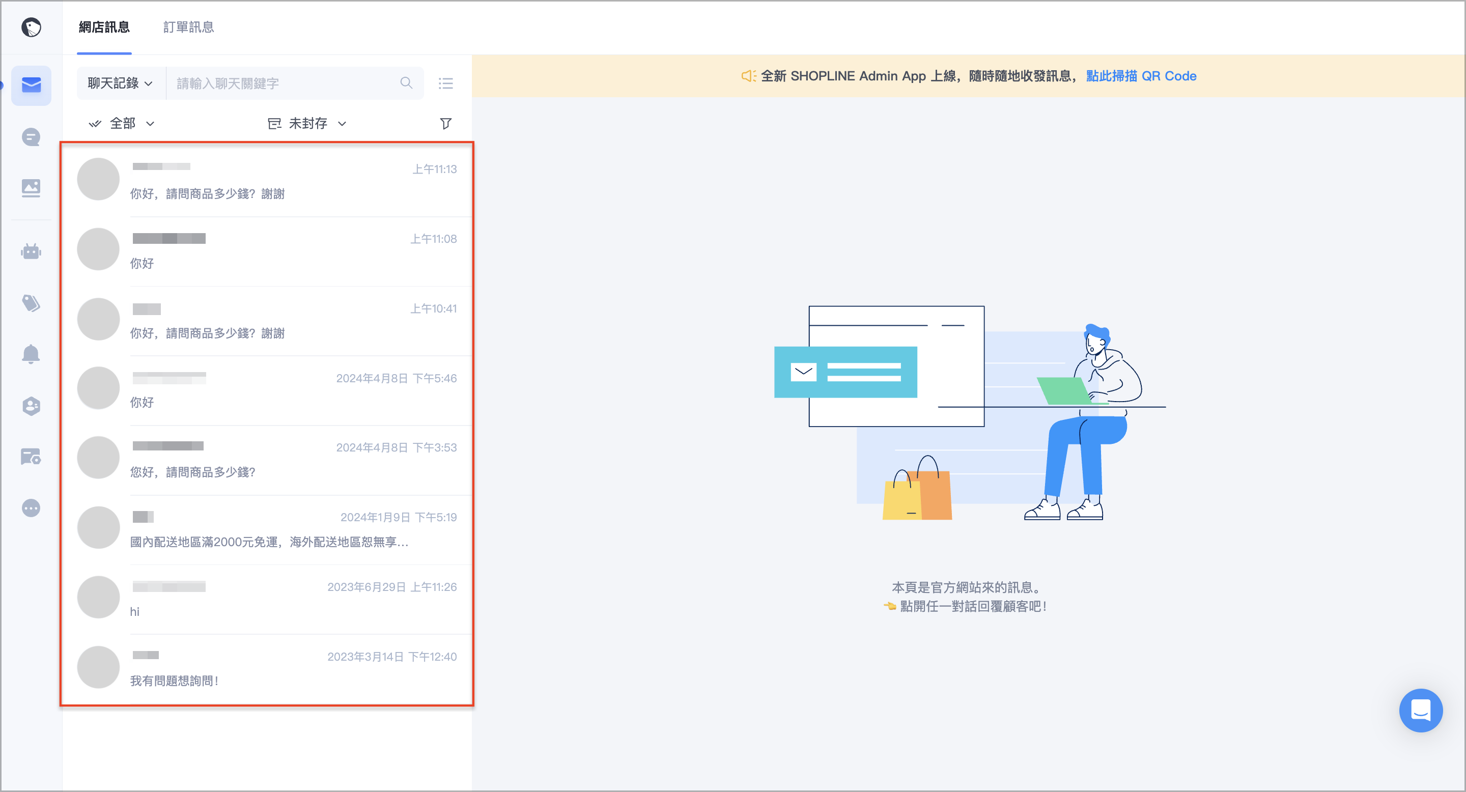
Task: Open the 你好 conversation from 下午5:46
Action: pos(267,390)
